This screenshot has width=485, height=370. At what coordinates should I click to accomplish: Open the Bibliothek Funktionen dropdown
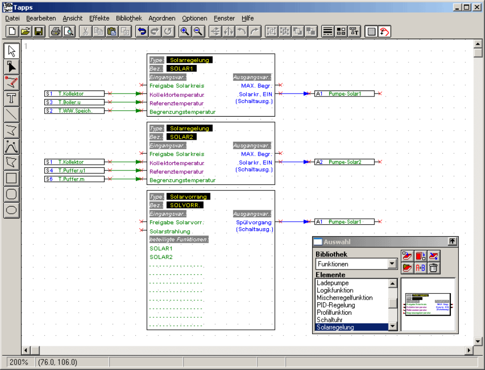tap(392, 264)
